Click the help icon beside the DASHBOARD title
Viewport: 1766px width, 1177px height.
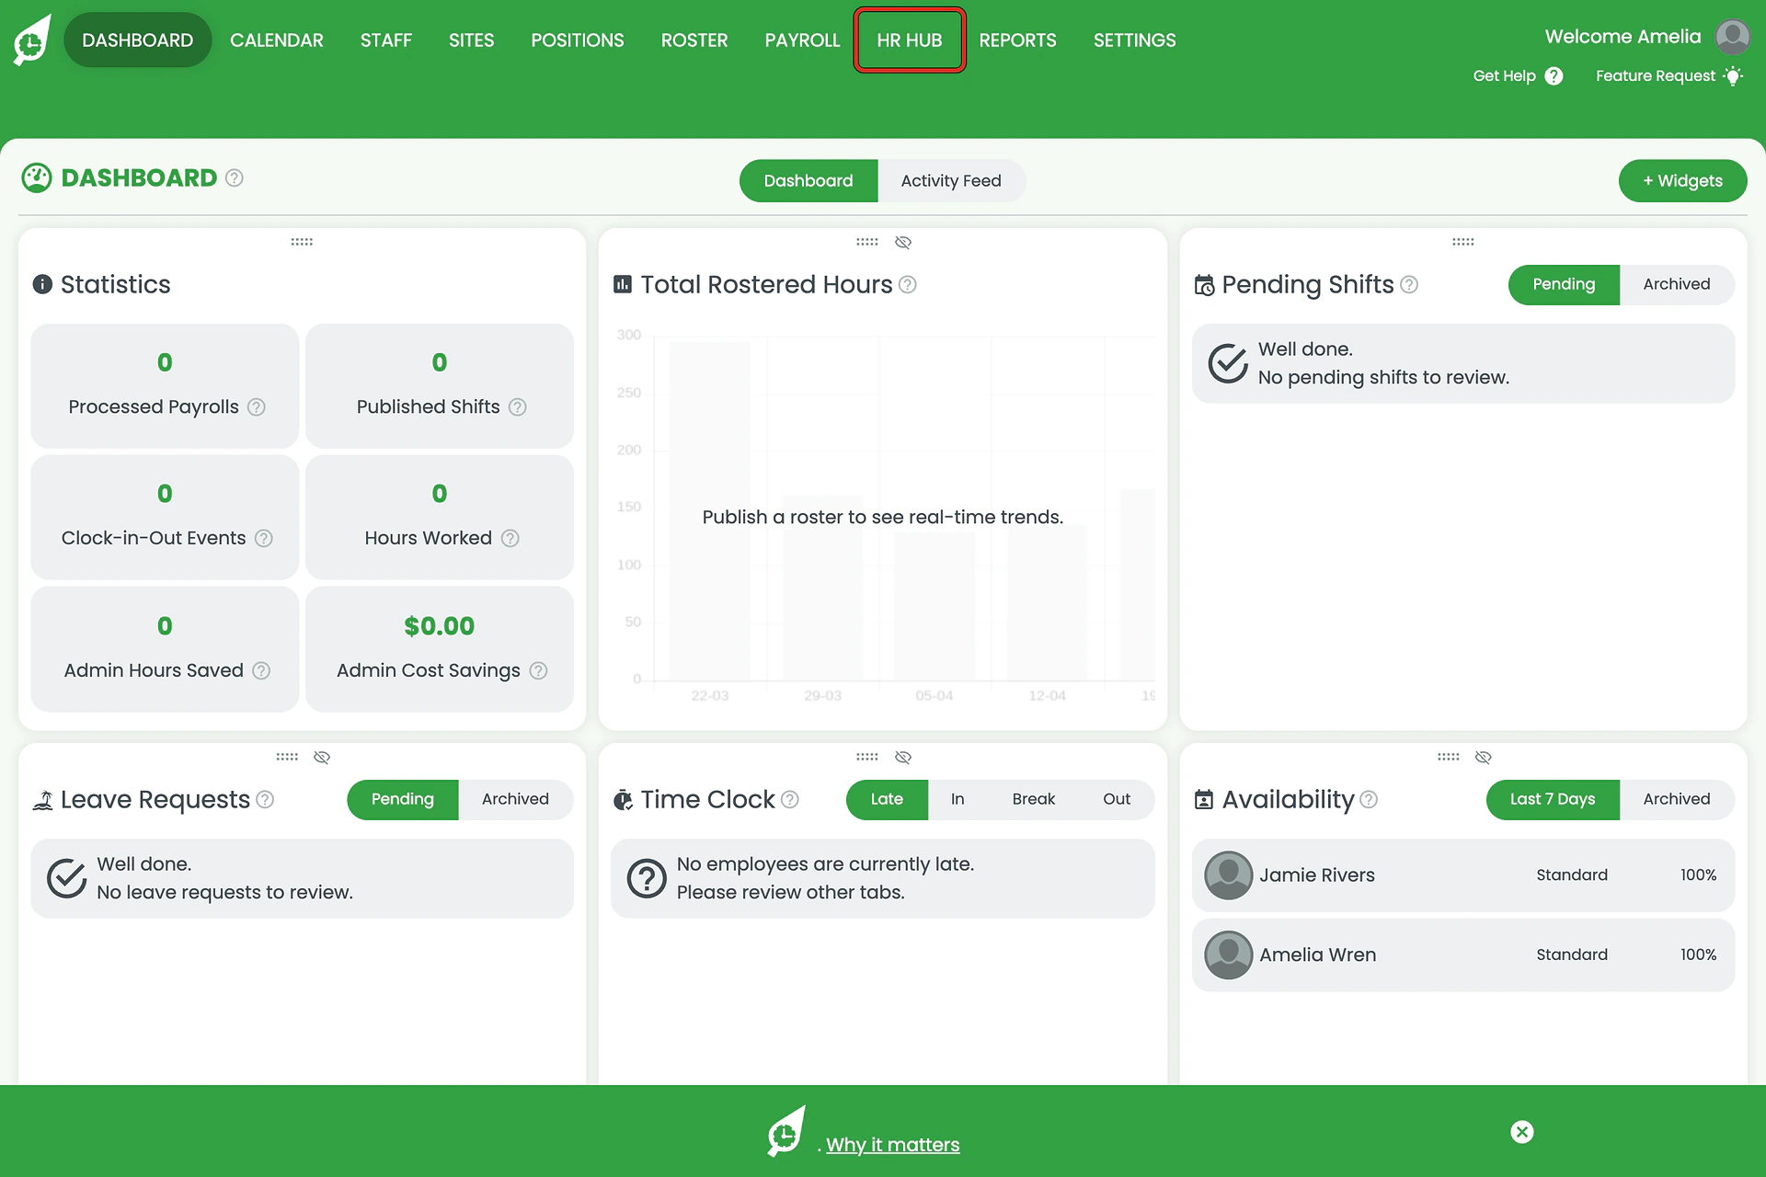pyautogui.click(x=235, y=177)
